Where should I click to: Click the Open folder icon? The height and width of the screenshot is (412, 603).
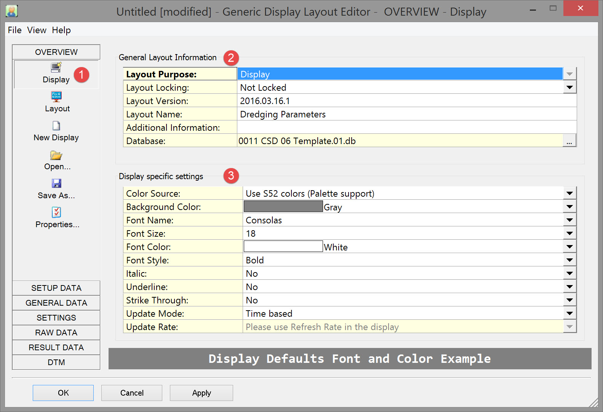click(x=56, y=155)
